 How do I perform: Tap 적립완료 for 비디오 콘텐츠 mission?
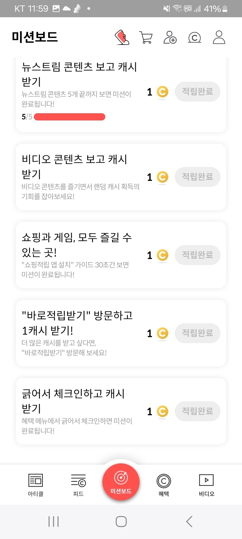(197, 177)
